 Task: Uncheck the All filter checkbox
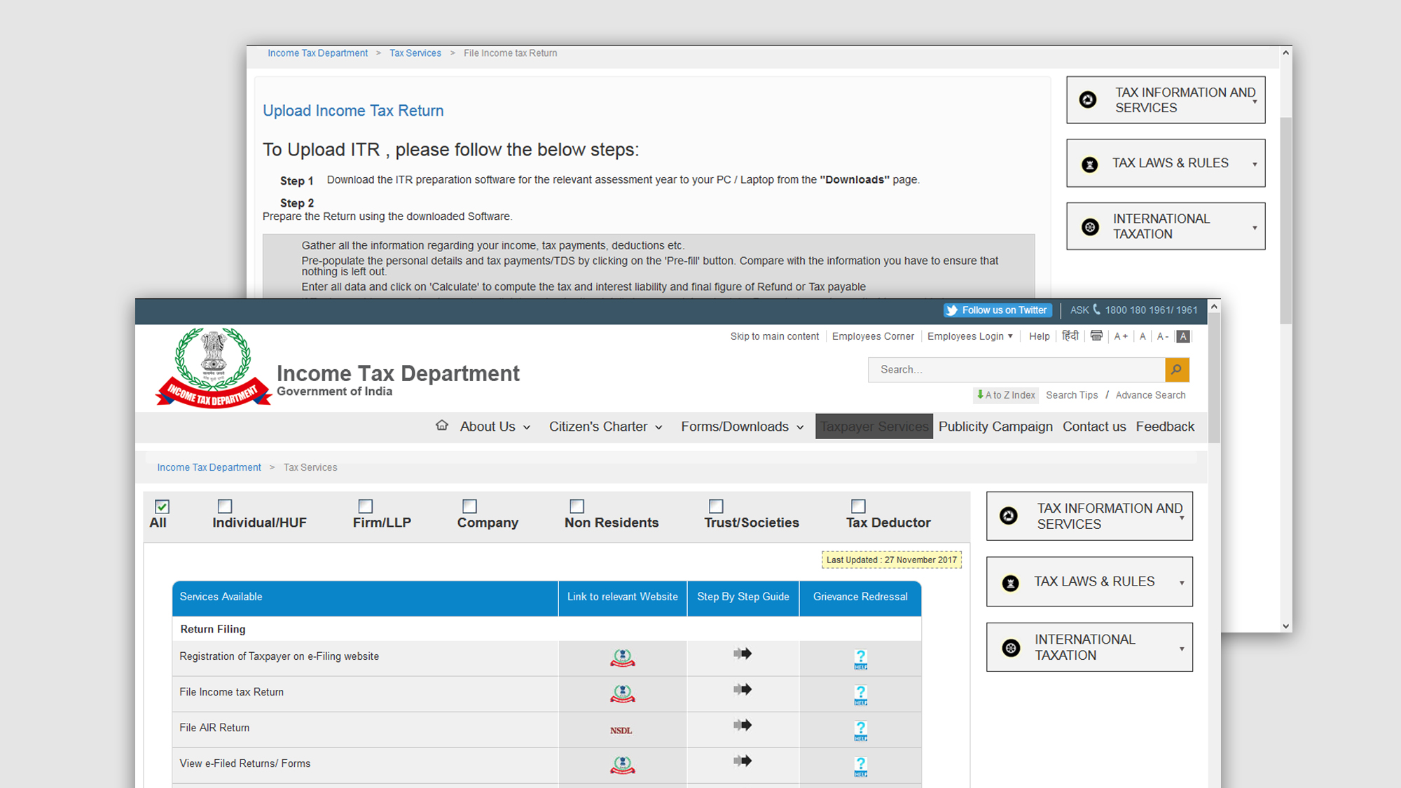coord(162,506)
